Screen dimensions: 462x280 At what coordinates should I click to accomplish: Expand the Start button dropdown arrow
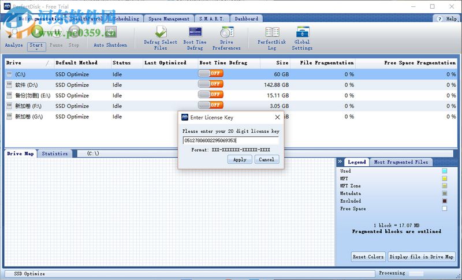[36, 50]
